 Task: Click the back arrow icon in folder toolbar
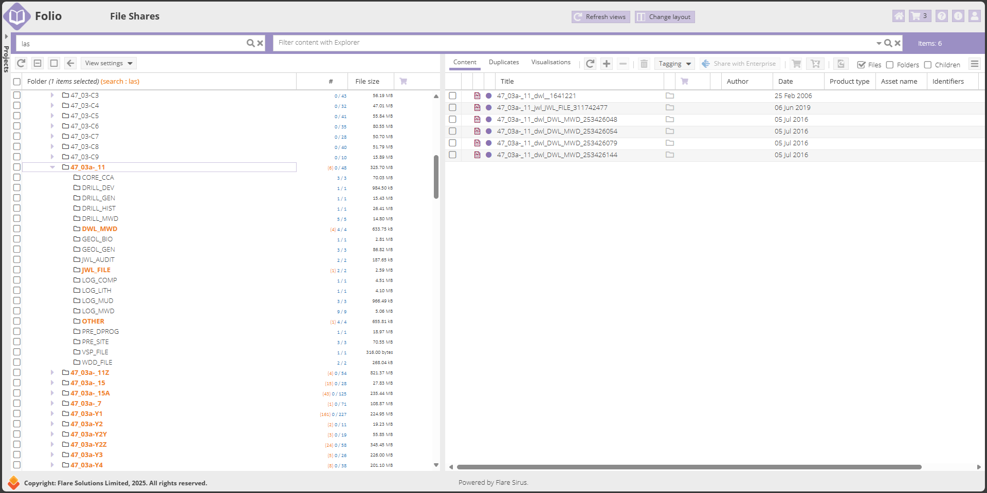[70, 63]
